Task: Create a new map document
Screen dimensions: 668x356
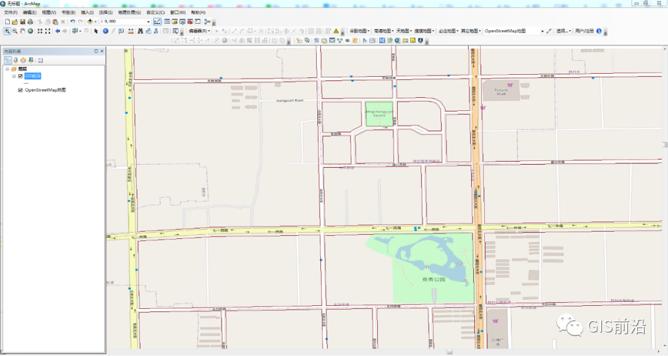Action: [x=7, y=21]
